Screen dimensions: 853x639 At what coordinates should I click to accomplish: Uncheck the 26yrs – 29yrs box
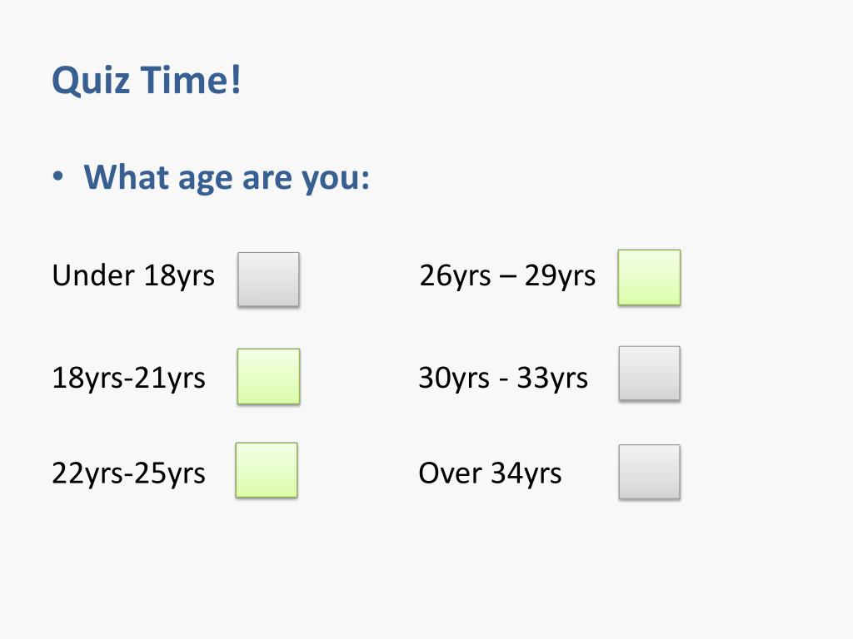coord(649,277)
